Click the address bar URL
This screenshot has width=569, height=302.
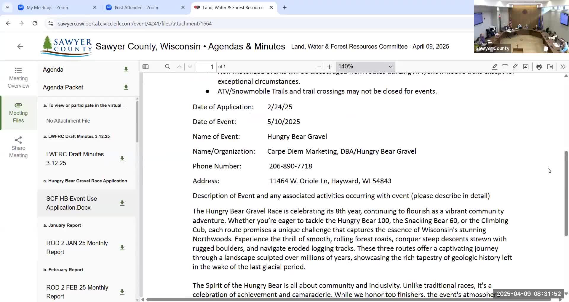pos(135,24)
